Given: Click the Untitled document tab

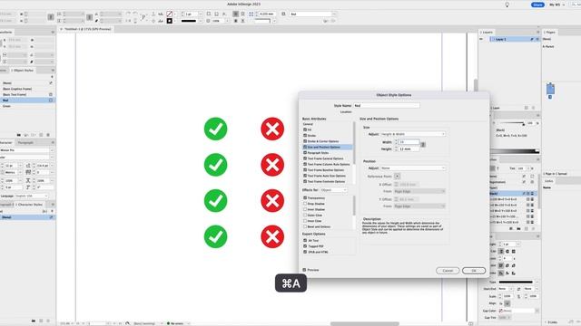Looking at the screenshot, I should (87, 29).
